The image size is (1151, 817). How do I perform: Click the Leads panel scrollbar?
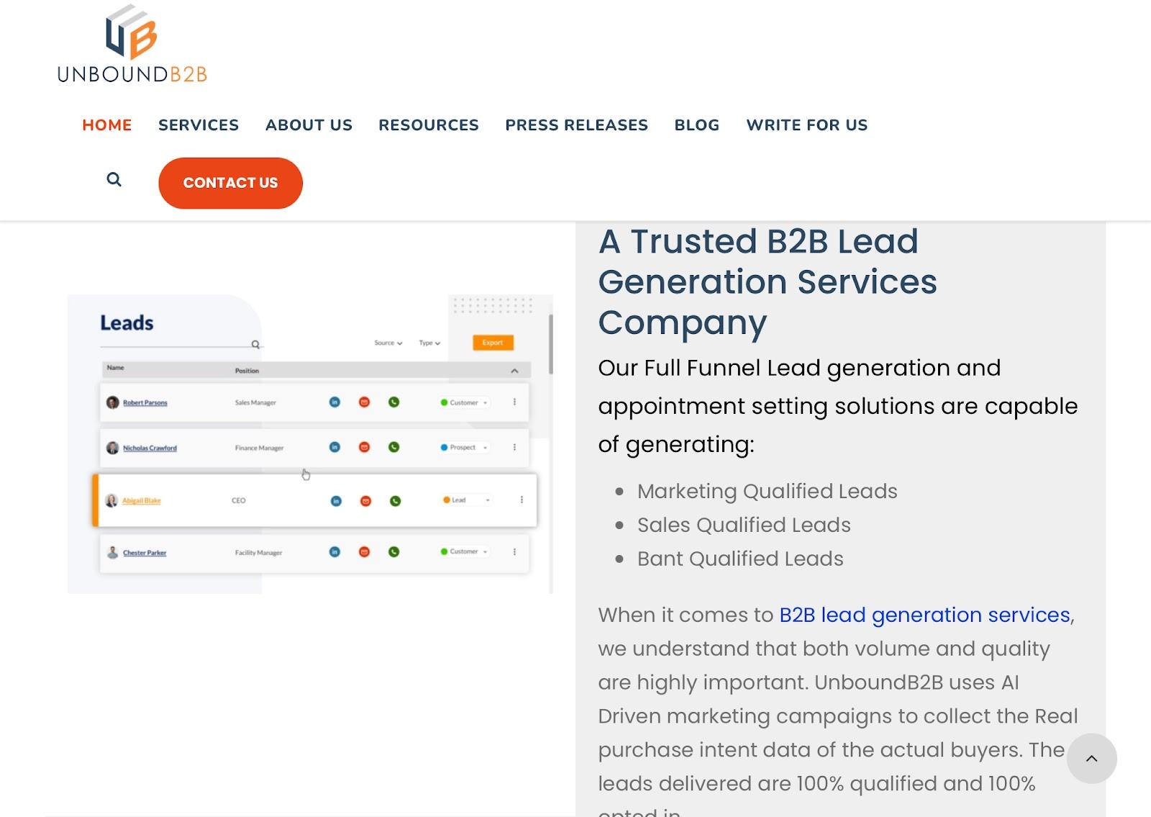coord(551,344)
